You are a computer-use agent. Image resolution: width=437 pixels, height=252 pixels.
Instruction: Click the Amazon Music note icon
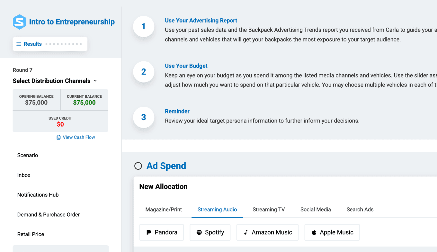246,232
